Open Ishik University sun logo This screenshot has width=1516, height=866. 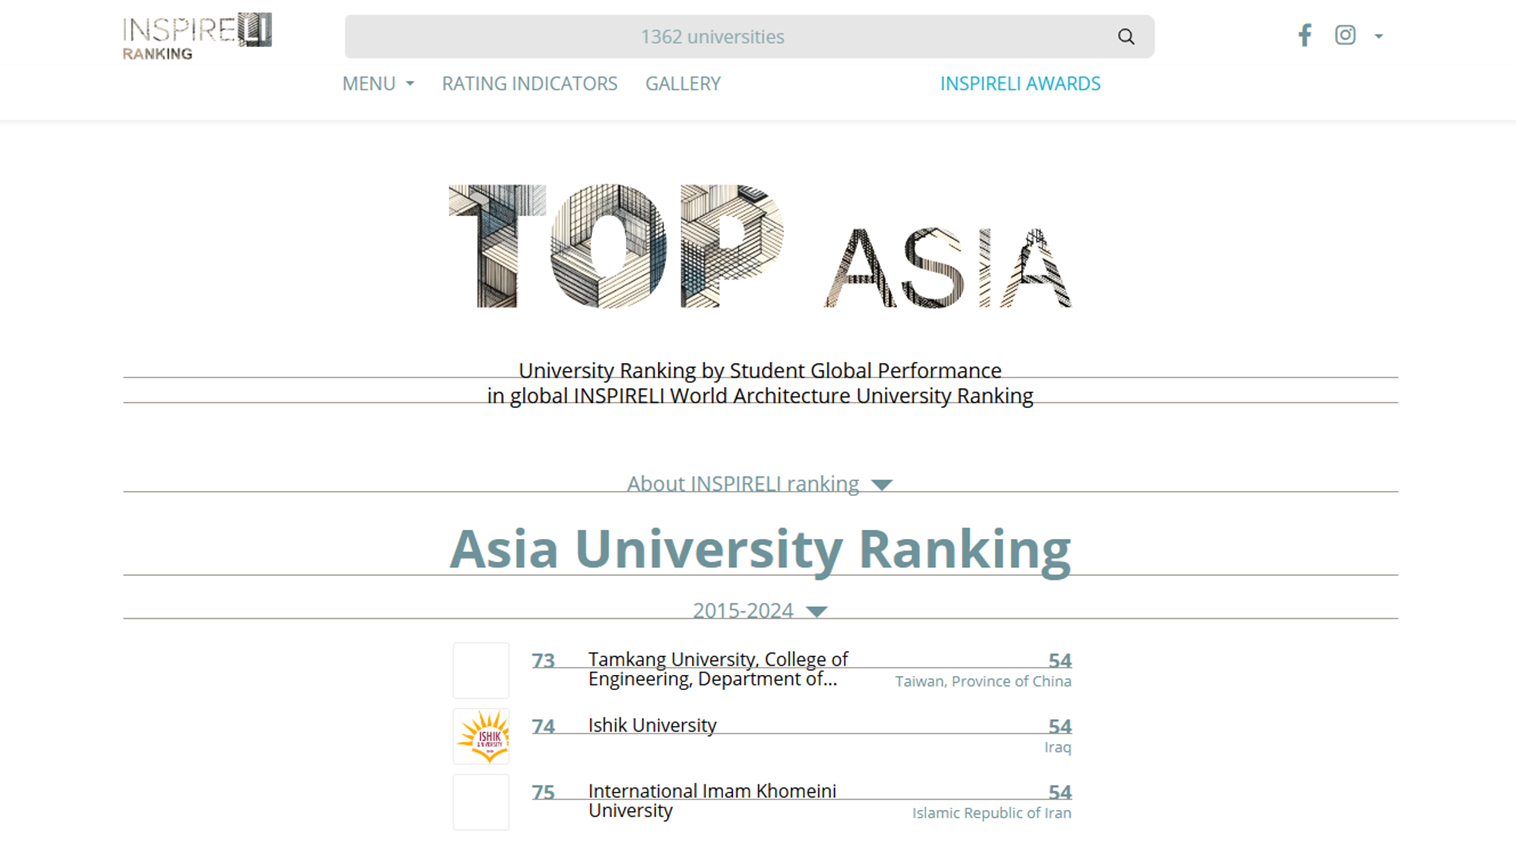pos(481,736)
